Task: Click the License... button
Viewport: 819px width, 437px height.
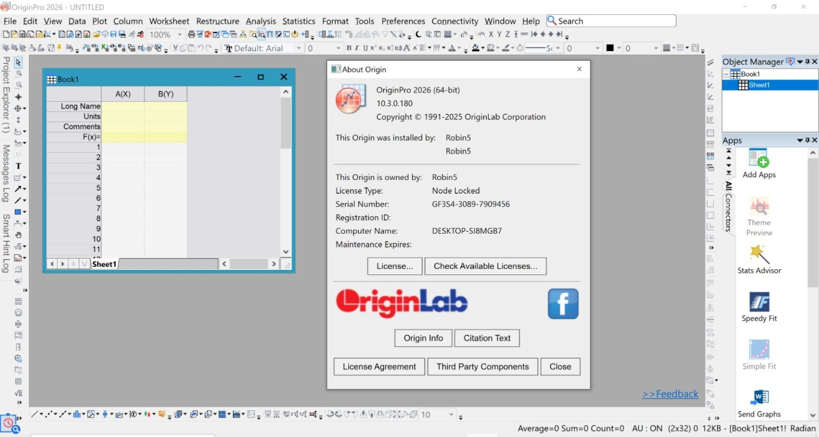Action: coord(395,266)
